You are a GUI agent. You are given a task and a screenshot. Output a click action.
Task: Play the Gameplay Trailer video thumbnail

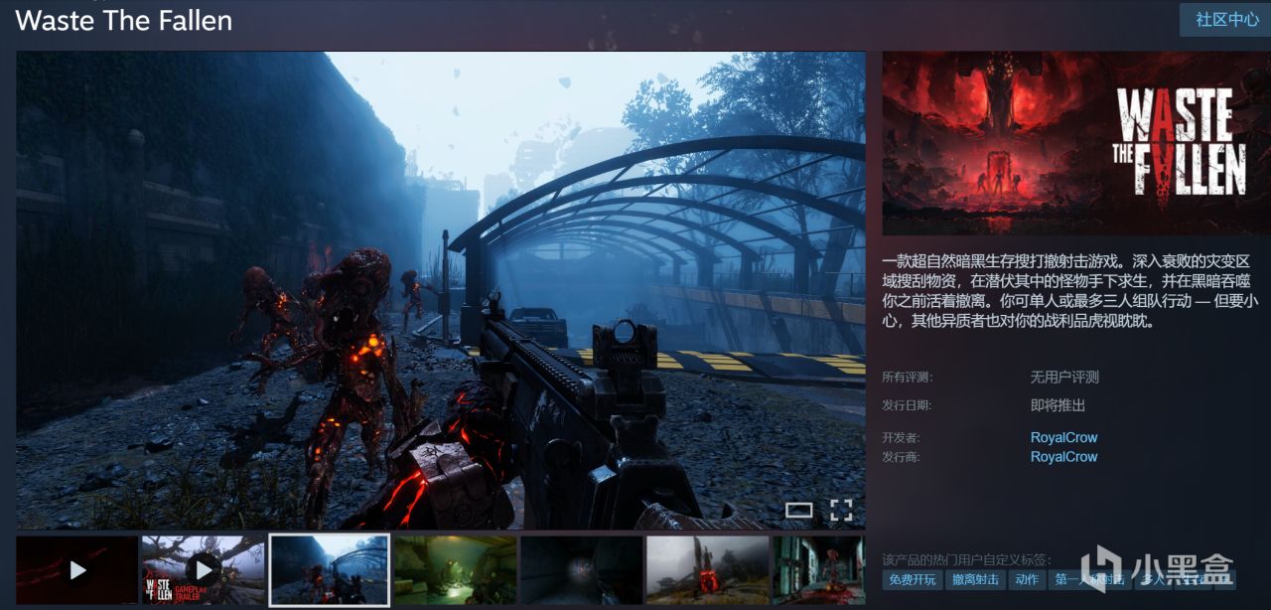(x=203, y=570)
